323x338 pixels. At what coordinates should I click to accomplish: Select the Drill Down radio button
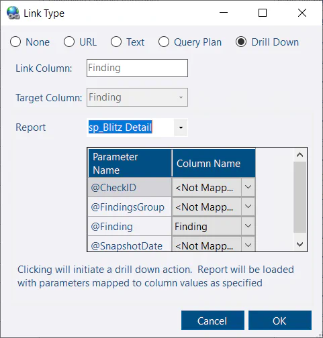point(241,42)
